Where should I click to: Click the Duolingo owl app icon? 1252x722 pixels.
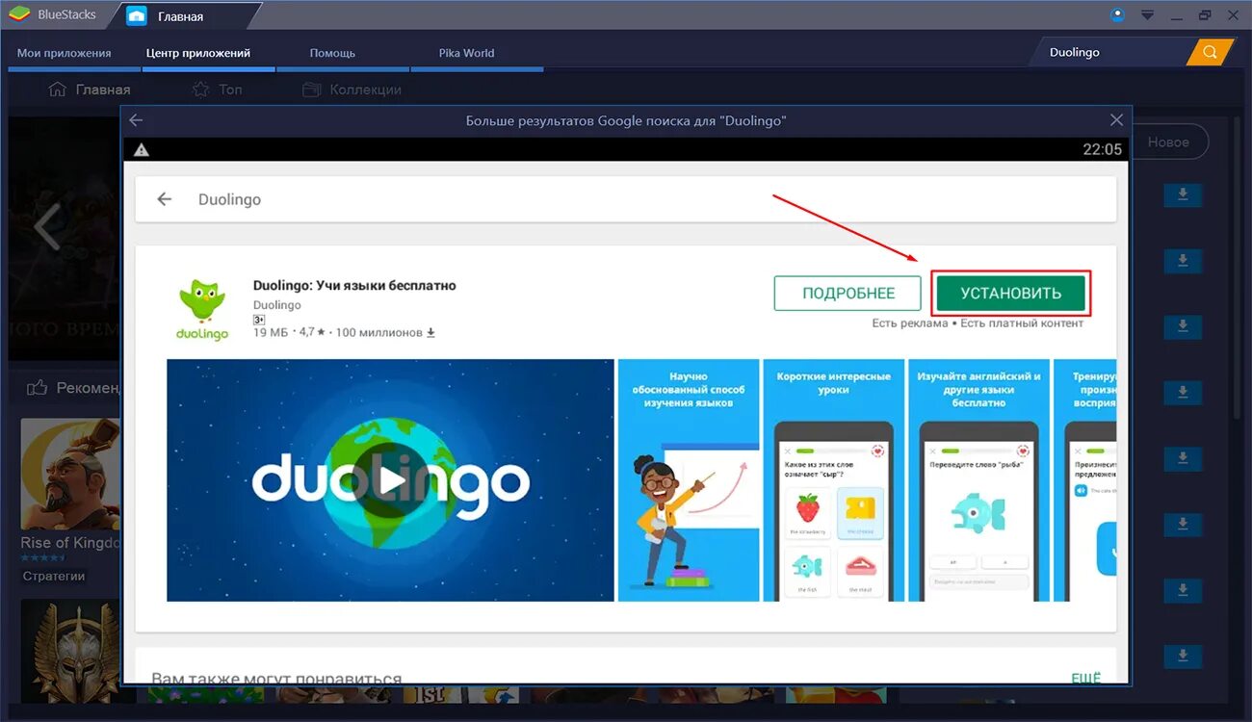point(202,309)
